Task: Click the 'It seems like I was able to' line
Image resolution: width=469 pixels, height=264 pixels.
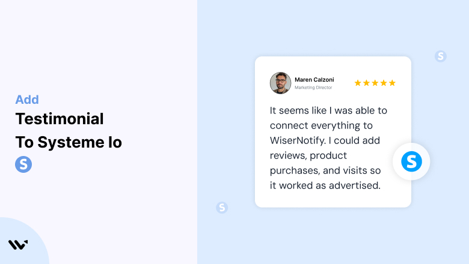Action: 328,110
